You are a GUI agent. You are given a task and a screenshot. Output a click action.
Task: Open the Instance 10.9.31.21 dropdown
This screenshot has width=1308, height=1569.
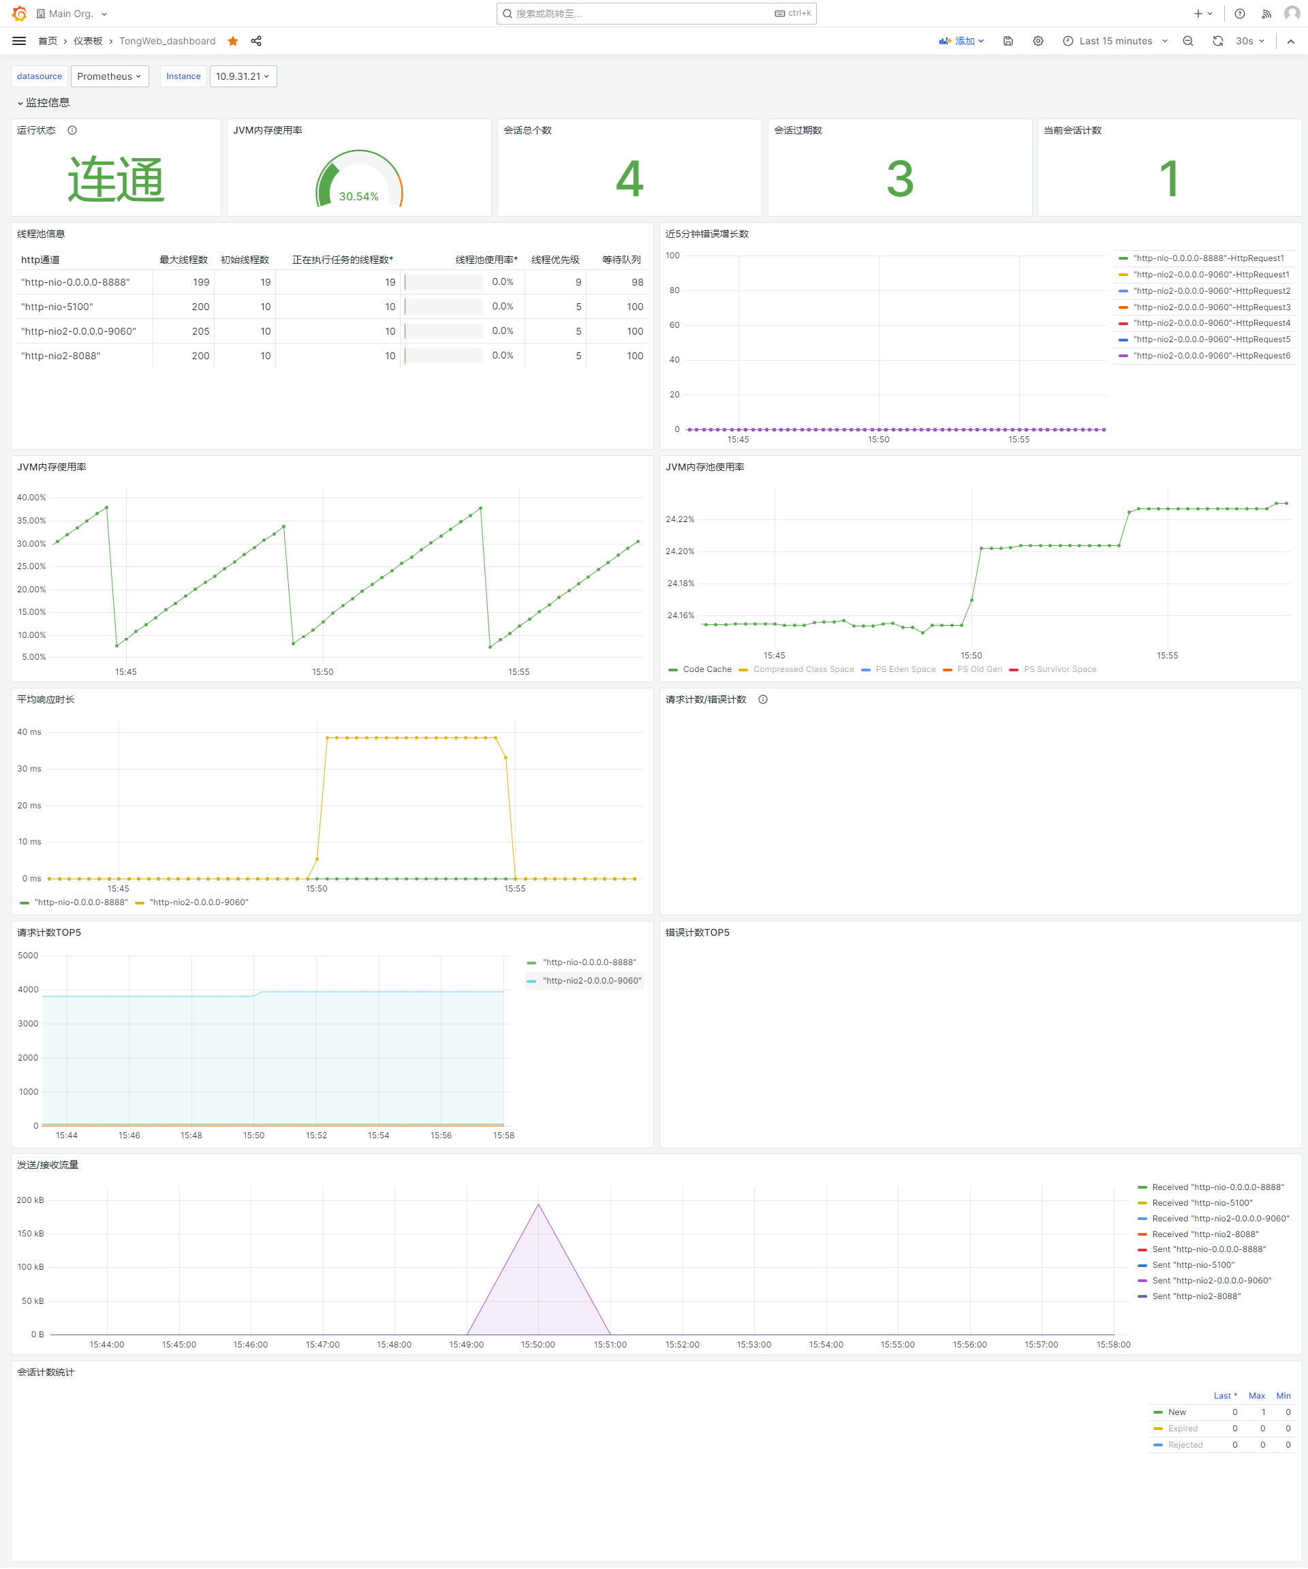(243, 76)
